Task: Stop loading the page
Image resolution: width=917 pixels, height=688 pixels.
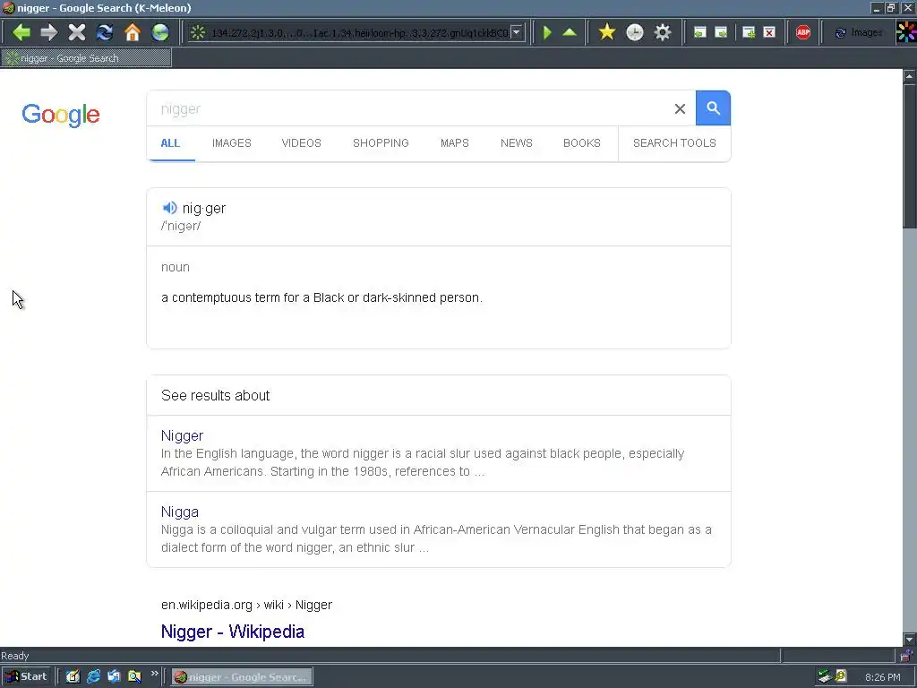Action: click(x=77, y=32)
